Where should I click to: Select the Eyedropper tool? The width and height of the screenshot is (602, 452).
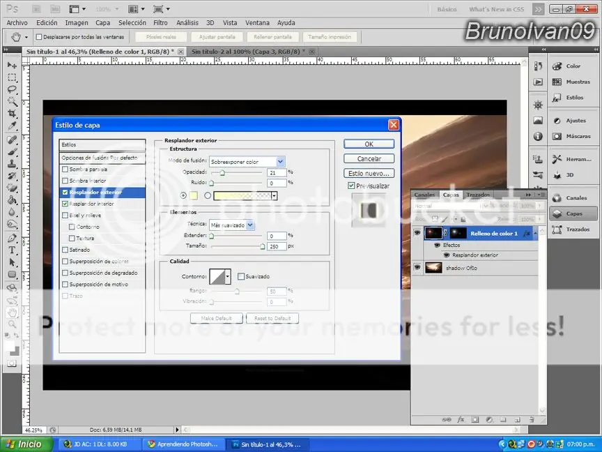coord(12,126)
